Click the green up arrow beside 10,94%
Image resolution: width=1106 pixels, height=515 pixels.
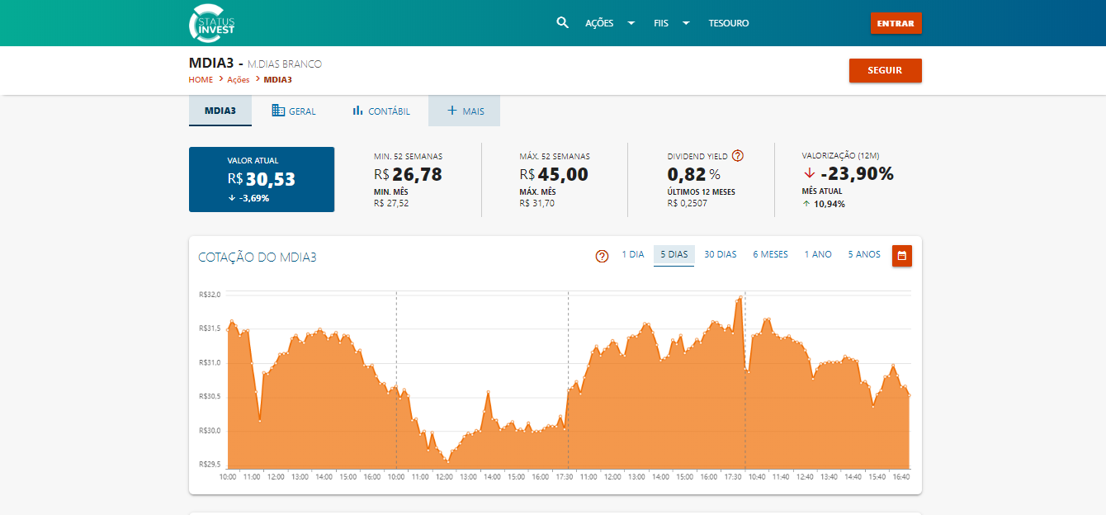806,204
